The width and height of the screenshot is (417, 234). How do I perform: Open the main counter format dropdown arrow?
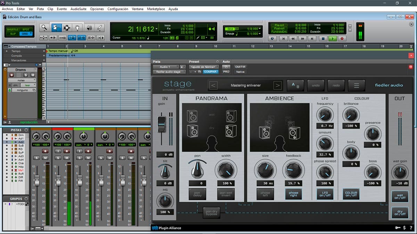click(x=157, y=29)
